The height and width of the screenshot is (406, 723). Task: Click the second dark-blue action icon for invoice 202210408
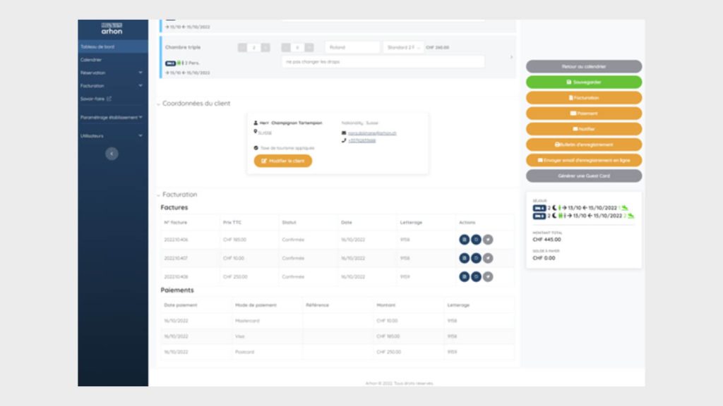tap(476, 276)
